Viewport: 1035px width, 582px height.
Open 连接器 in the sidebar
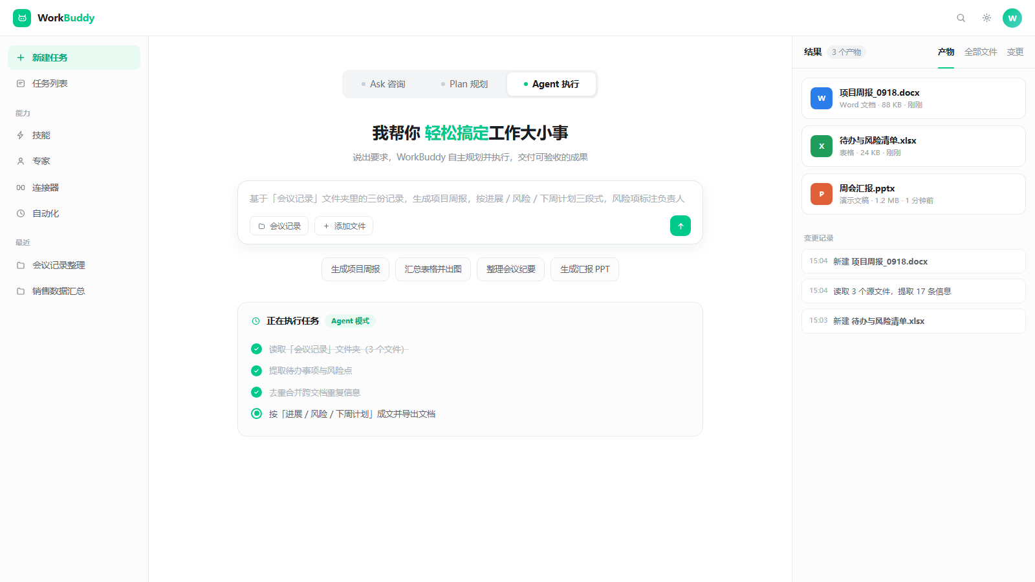[x=74, y=188]
